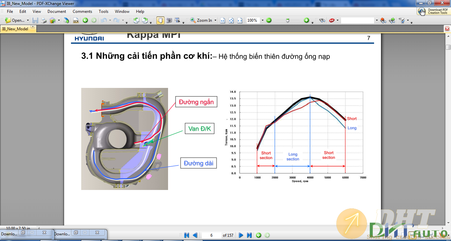Open Find binoculars search tool

point(323,20)
